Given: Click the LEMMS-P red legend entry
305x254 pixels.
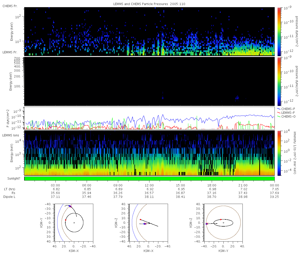Looking at the screenshot, I should [287, 113].
